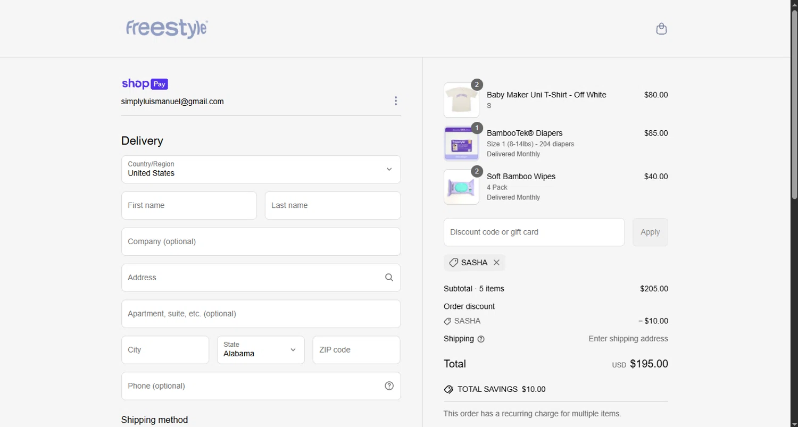
Task: Click the City field
Action: tap(165, 350)
